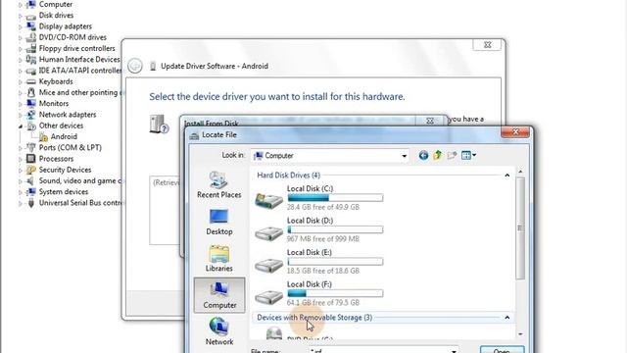Select Local Disk (E:) drive icon
Image resolution: width=627 pixels, height=353 pixels.
268,265
